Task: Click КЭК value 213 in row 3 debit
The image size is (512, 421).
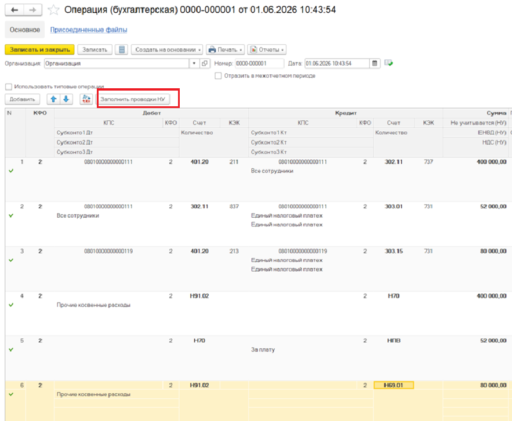Action: (x=234, y=251)
